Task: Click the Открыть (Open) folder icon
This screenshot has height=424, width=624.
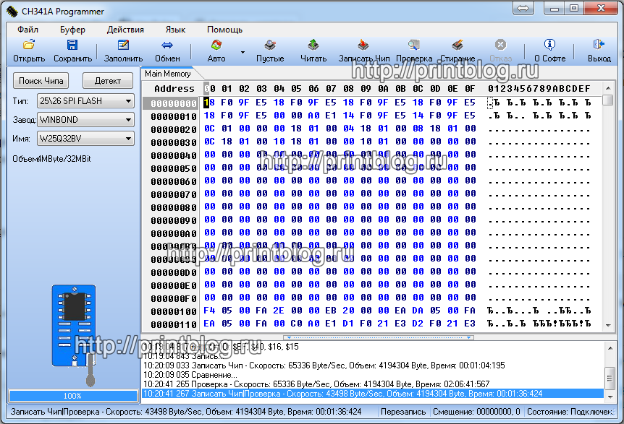Action: (28, 46)
